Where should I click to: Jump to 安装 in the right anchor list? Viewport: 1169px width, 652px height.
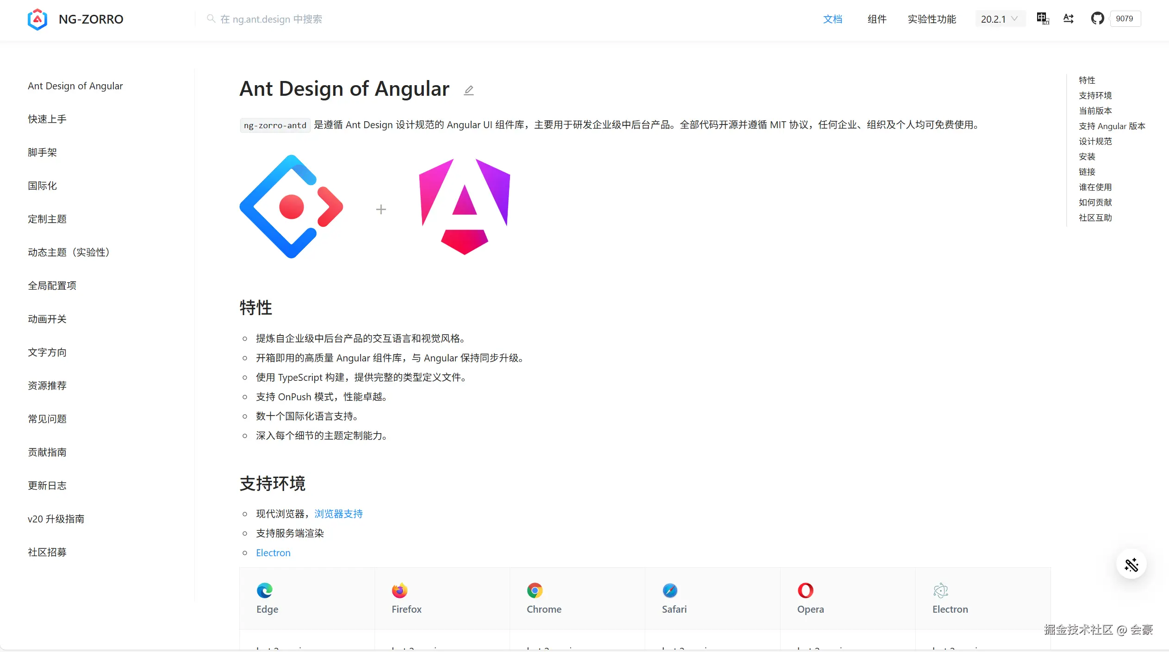pyautogui.click(x=1087, y=156)
